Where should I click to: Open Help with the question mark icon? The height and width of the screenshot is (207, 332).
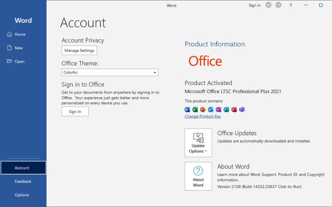point(290,5)
